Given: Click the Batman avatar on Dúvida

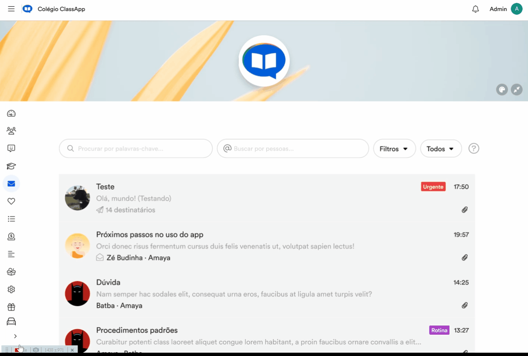Looking at the screenshot, I should (x=77, y=294).
